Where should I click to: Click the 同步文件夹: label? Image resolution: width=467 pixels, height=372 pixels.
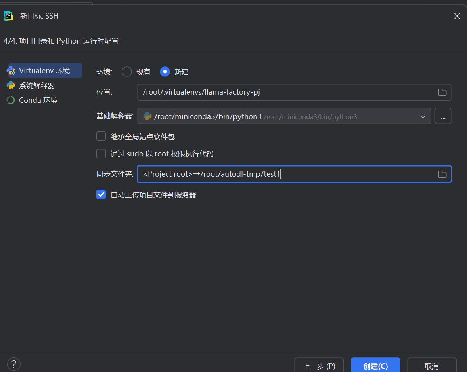(x=115, y=174)
